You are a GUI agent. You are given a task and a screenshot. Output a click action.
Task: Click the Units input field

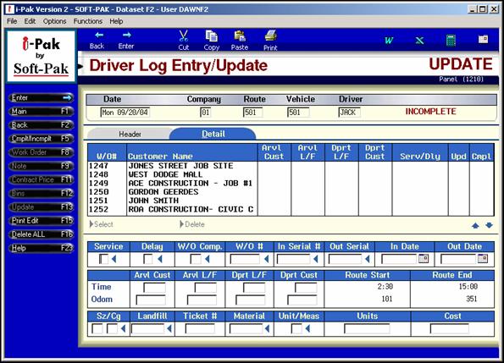367,328
